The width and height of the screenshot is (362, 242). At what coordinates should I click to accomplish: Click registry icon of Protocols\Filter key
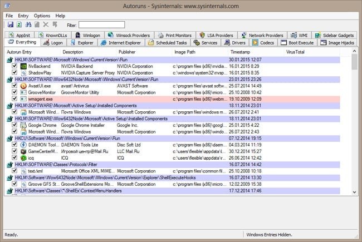[9, 165]
